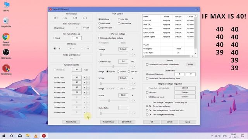
Task: Click IccMax value field
Action: [123, 95]
